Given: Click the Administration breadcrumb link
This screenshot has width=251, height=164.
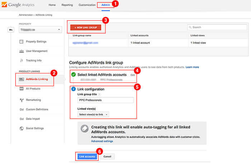Looking at the screenshot, I should coord(26,15).
